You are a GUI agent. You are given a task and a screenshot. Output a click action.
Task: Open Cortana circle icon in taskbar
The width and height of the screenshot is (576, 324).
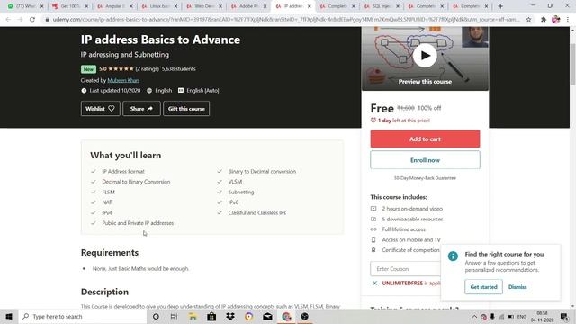point(156,316)
